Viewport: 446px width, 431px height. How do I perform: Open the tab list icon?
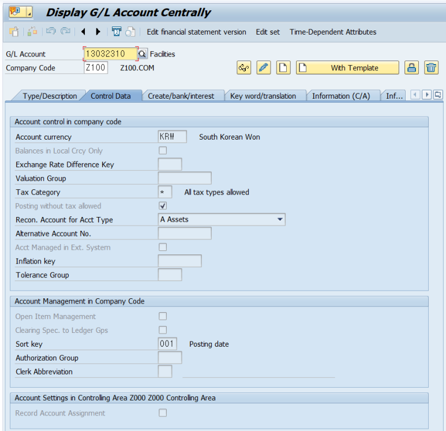[438, 95]
